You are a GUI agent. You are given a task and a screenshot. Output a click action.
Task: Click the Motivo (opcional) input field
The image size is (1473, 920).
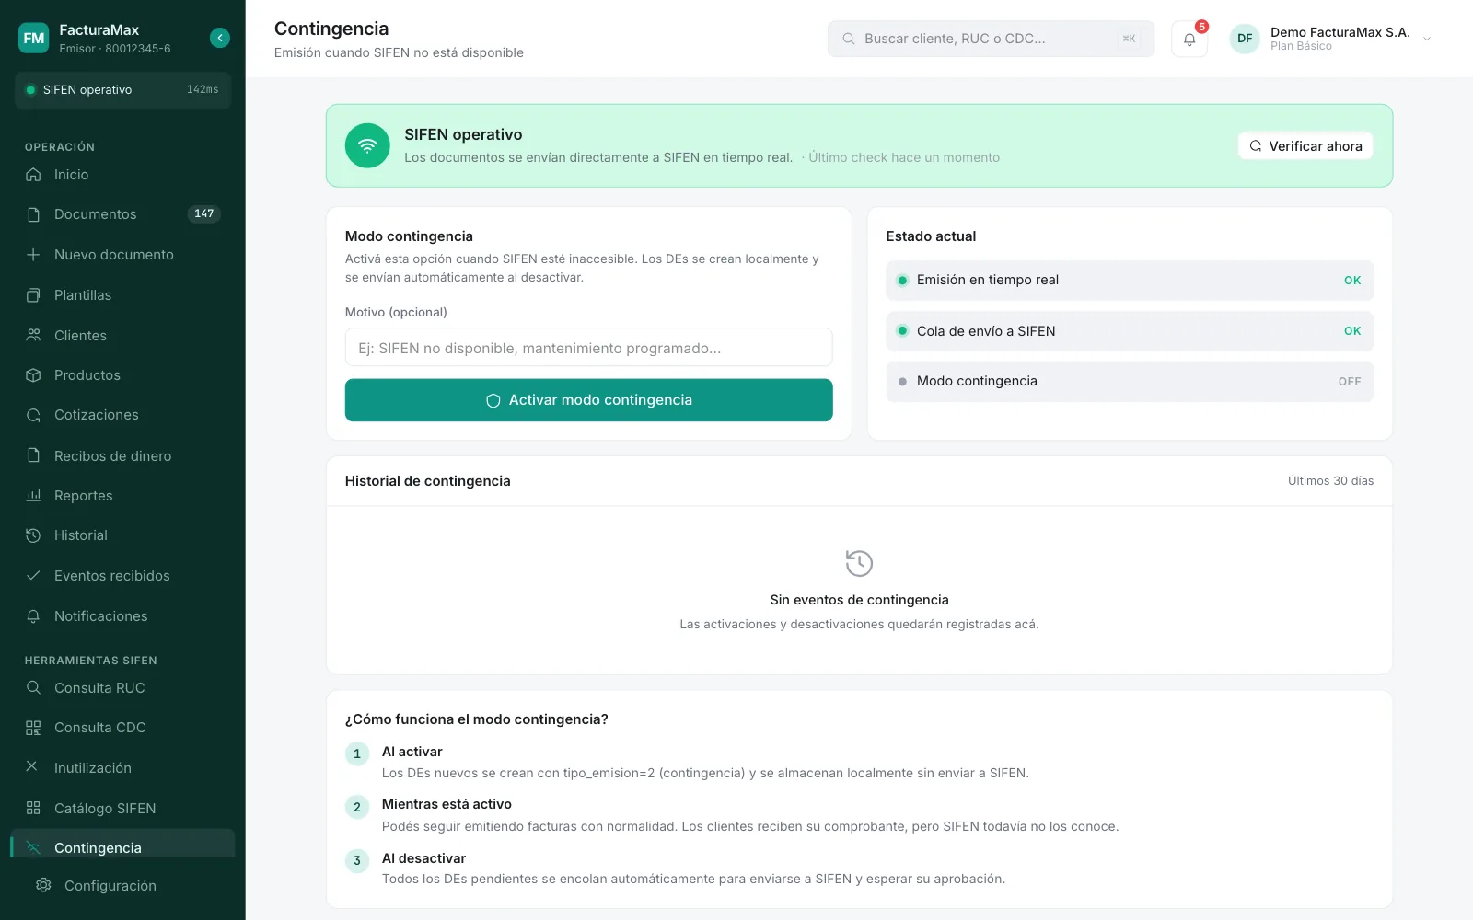[588, 348]
